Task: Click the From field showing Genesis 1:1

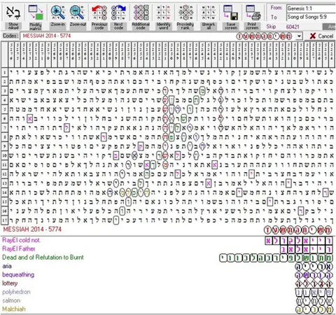Action: tap(311, 8)
